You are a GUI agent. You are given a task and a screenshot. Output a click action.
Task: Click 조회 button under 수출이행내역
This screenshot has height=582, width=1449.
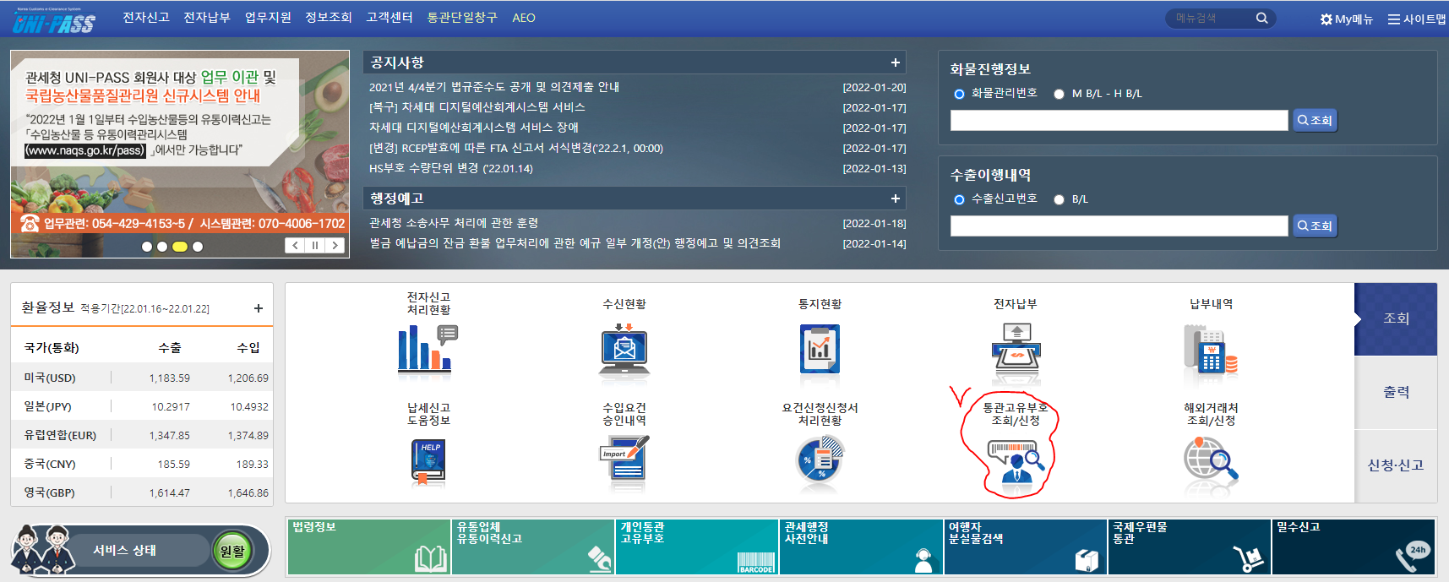pyautogui.click(x=1315, y=226)
